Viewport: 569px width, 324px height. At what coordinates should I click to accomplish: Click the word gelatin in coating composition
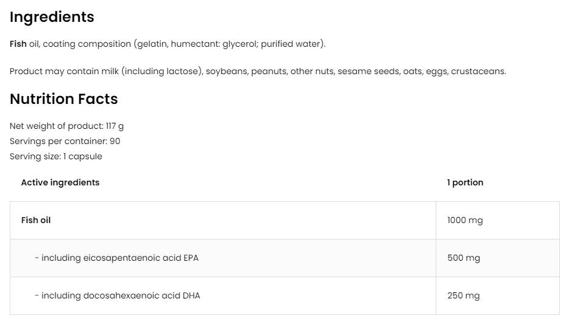tap(151, 44)
